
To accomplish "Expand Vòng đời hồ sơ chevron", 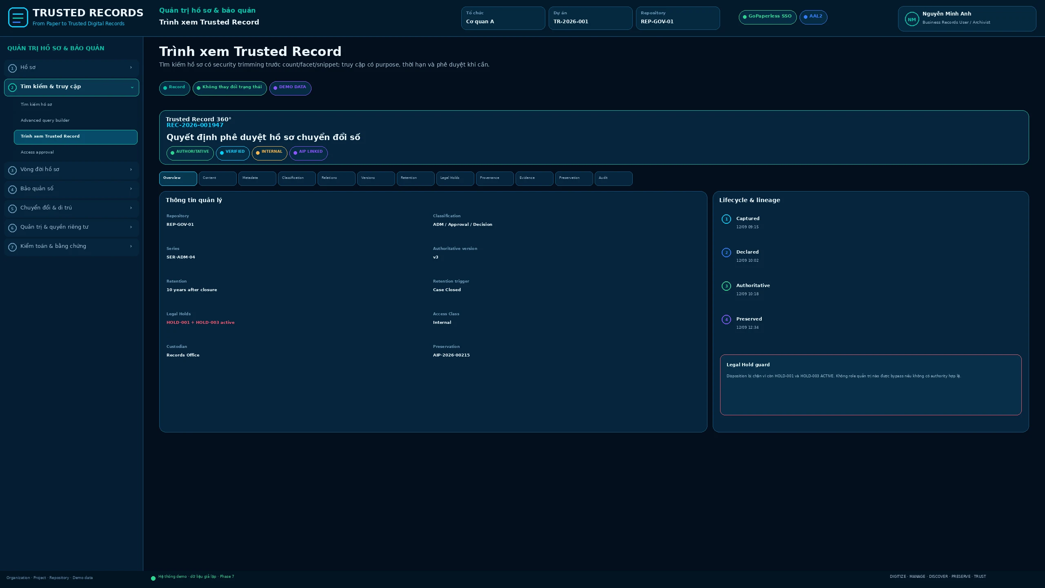I will click(x=131, y=169).
